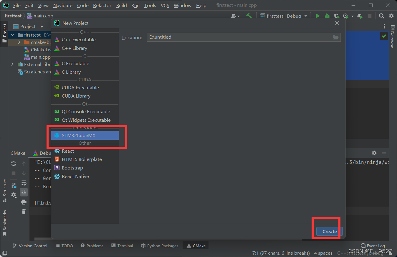Select Scratches and Consoles tree item
Viewport: 397px width, 257px height.
pos(34,72)
